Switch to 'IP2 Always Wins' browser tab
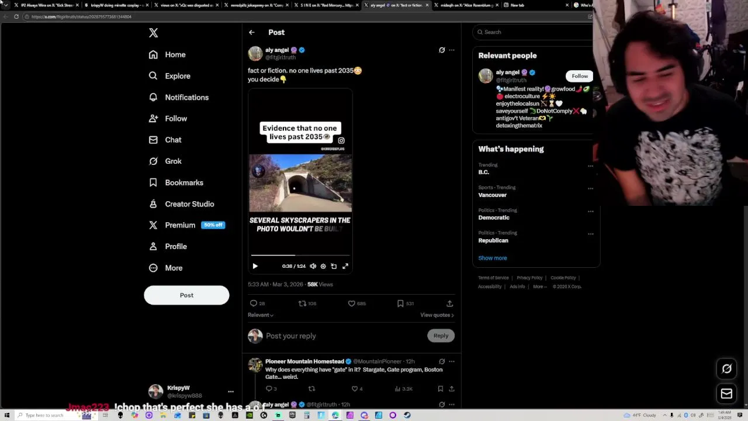 (x=46, y=5)
